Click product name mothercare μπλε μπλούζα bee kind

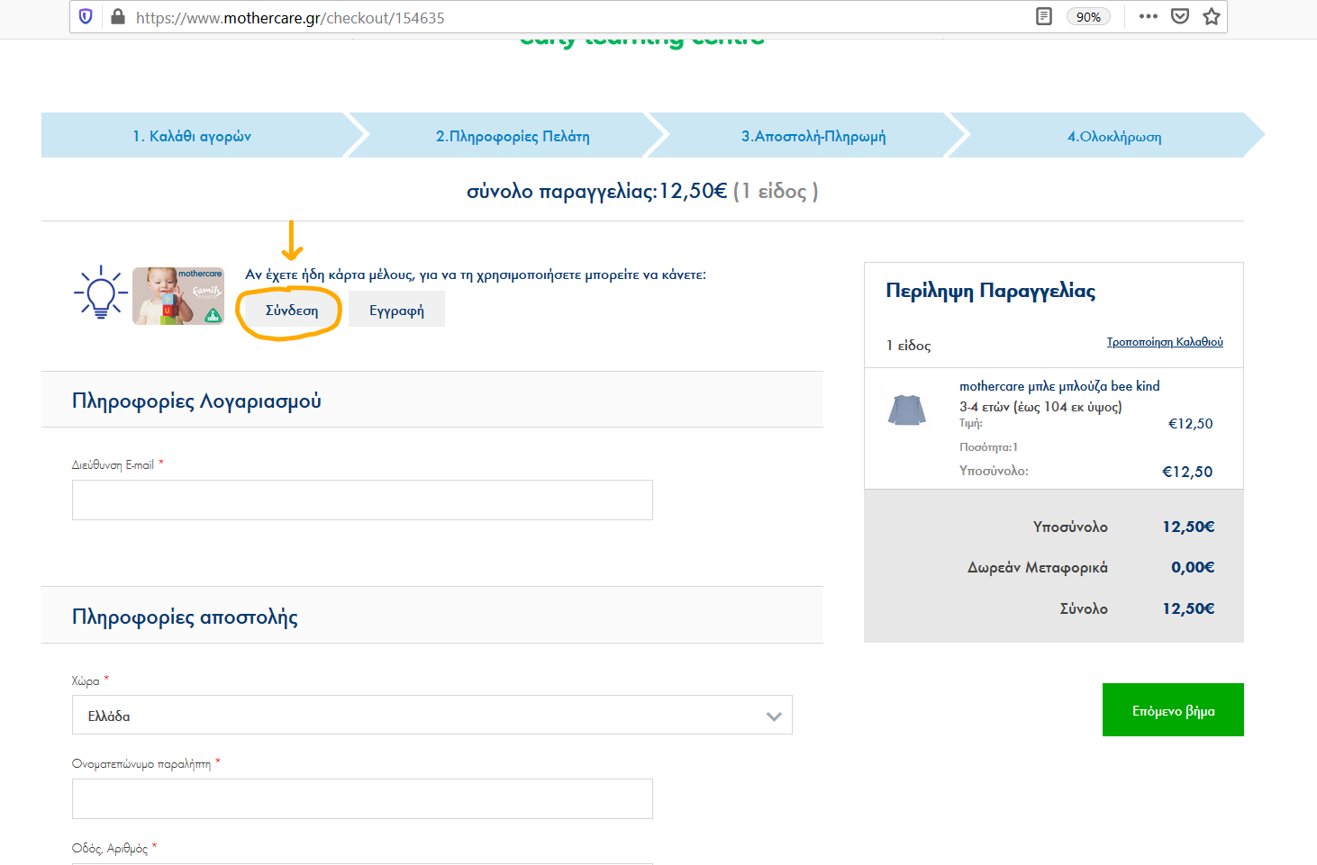click(1059, 386)
